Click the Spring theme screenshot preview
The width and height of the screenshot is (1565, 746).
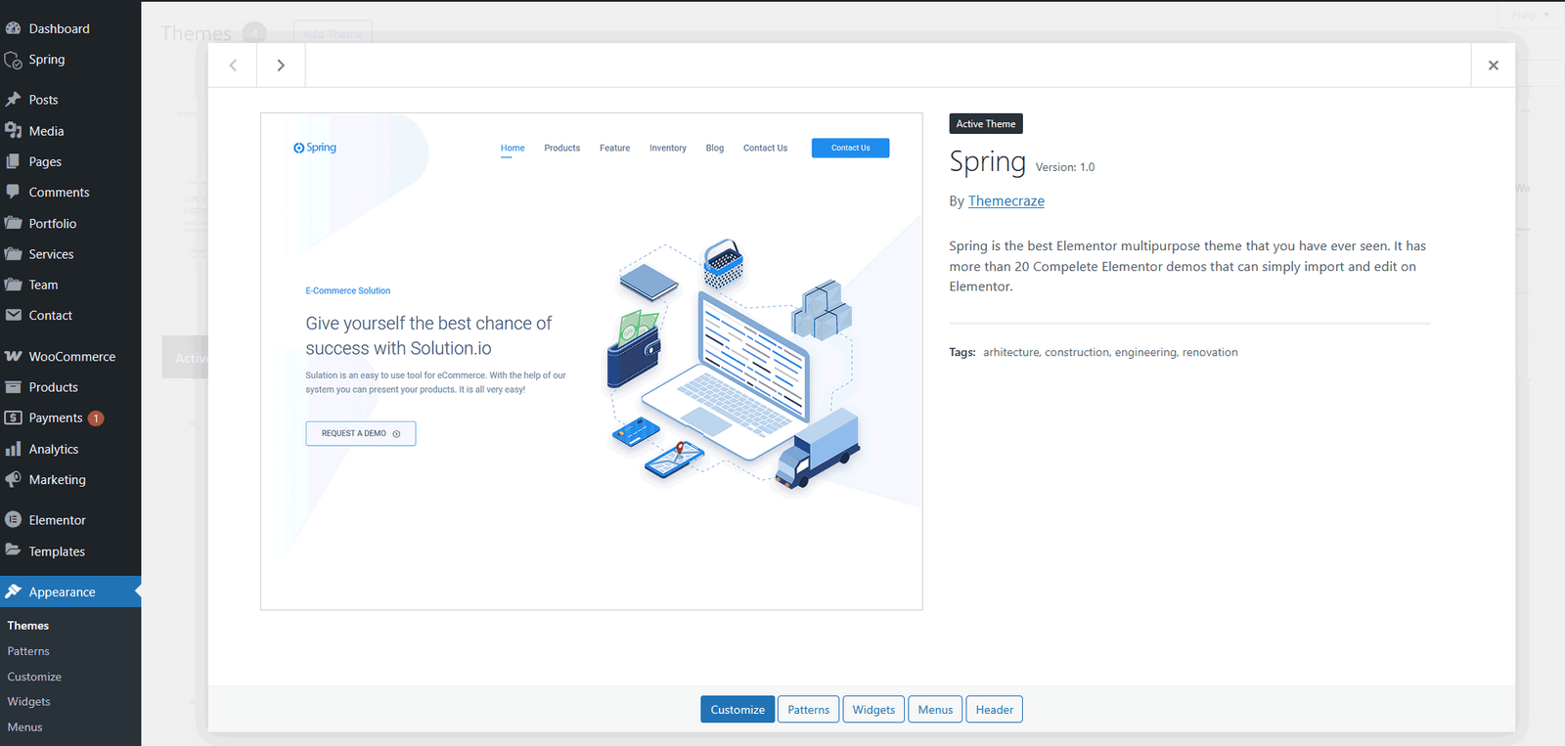[591, 362]
